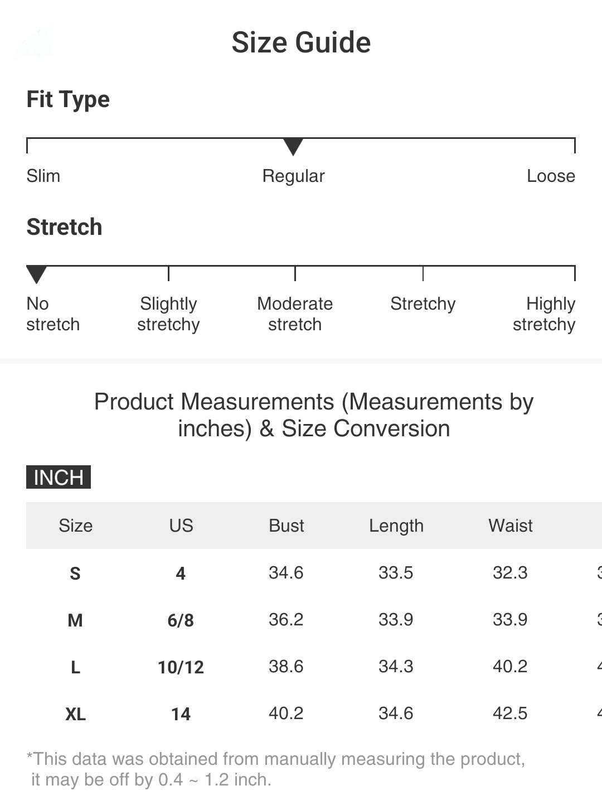Image resolution: width=602 pixels, height=800 pixels.
Task: Select the S size row label
Action: coord(75,573)
